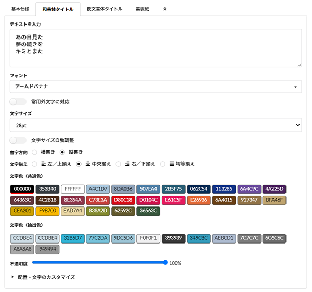Screen dimensions: 312x292
Task: Select the purple 6A4C9C color swatch
Action: [250, 189]
